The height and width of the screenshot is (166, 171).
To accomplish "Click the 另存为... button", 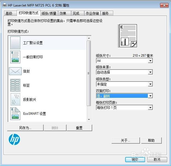I will pyautogui.click(x=25, y=128).
